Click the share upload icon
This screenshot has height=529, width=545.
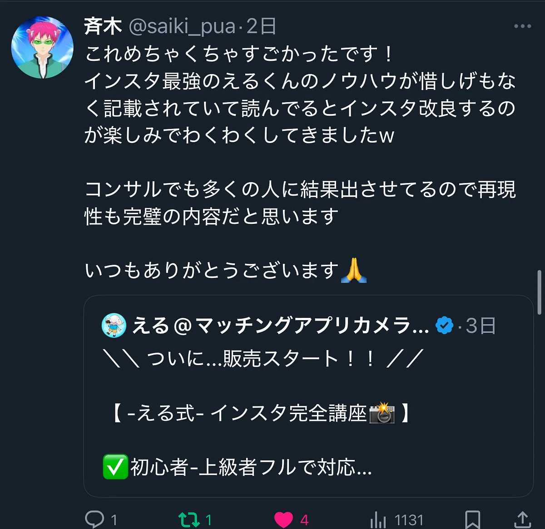pos(522,519)
